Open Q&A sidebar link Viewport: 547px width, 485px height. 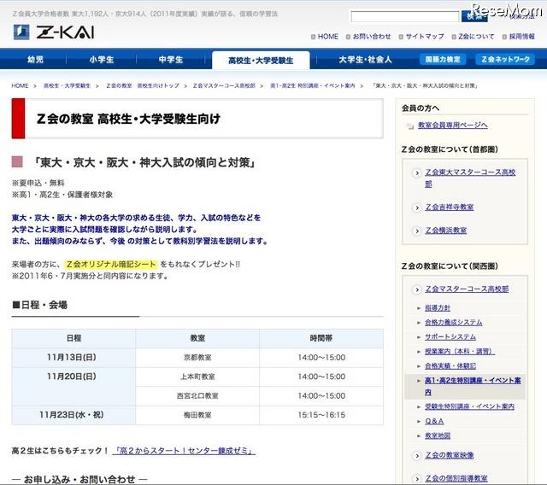(434, 421)
